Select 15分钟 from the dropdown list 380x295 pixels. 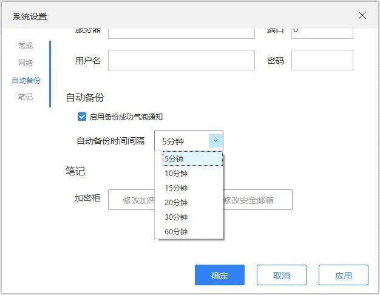tap(189, 188)
